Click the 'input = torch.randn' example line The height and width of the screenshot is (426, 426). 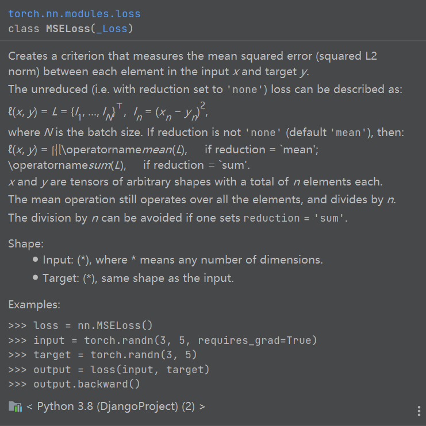point(175,340)
